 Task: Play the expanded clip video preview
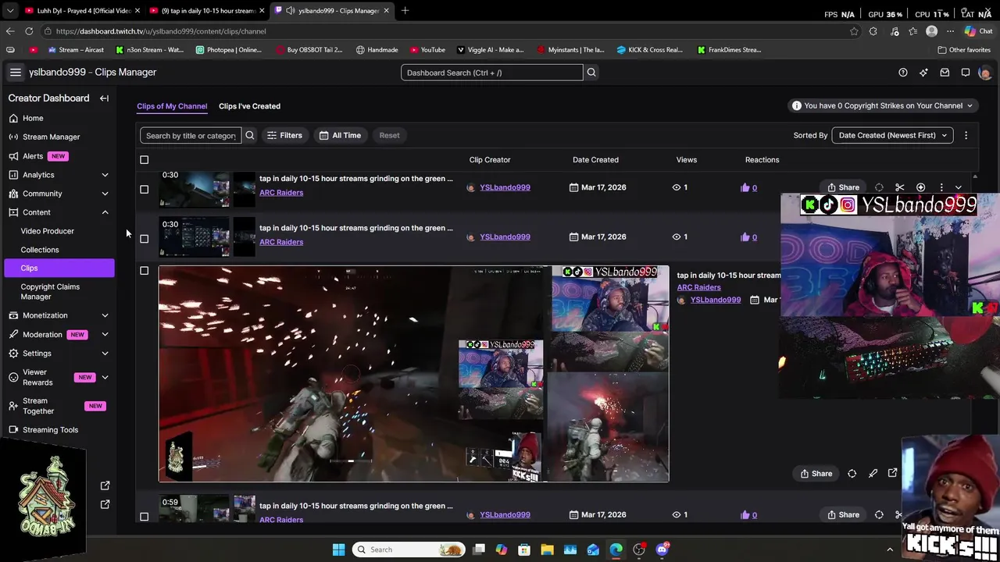coord(413,374)
